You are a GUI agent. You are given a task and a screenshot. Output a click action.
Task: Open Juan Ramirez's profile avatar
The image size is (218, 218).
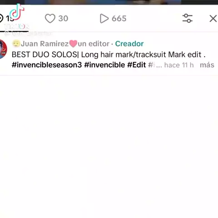[3, 49]
